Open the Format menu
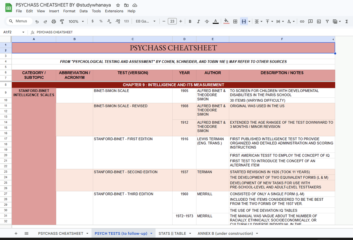Image resolution: width=353 pixels, height=240 pixels. click(69, 11)
